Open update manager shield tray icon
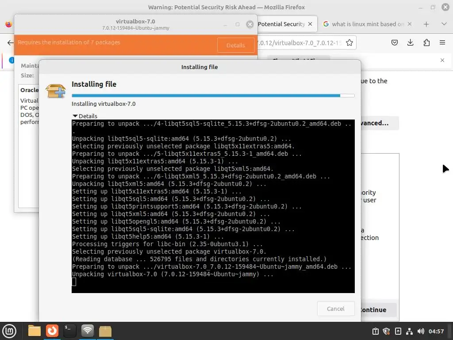453x340 pixels. [x=386, y=331]
